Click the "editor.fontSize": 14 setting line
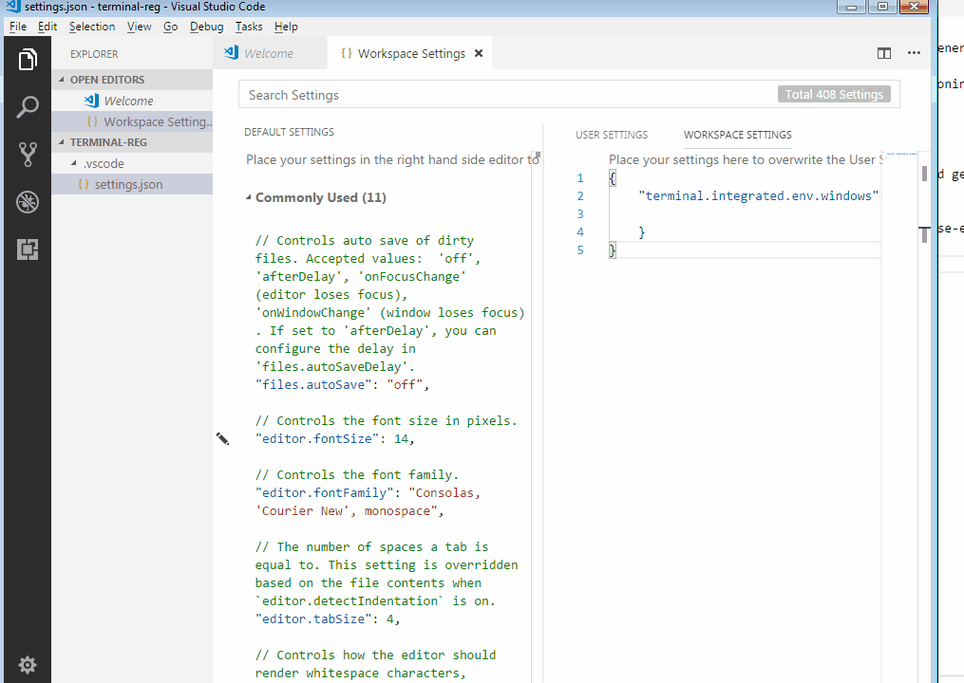This screenshot has height=683, width=964. pyautogui.click(x=335, y=438)
